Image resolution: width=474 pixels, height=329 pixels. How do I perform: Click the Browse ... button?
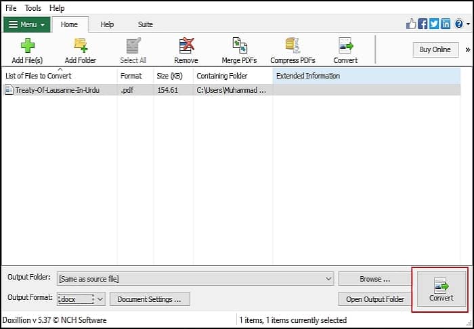[375, 279]
